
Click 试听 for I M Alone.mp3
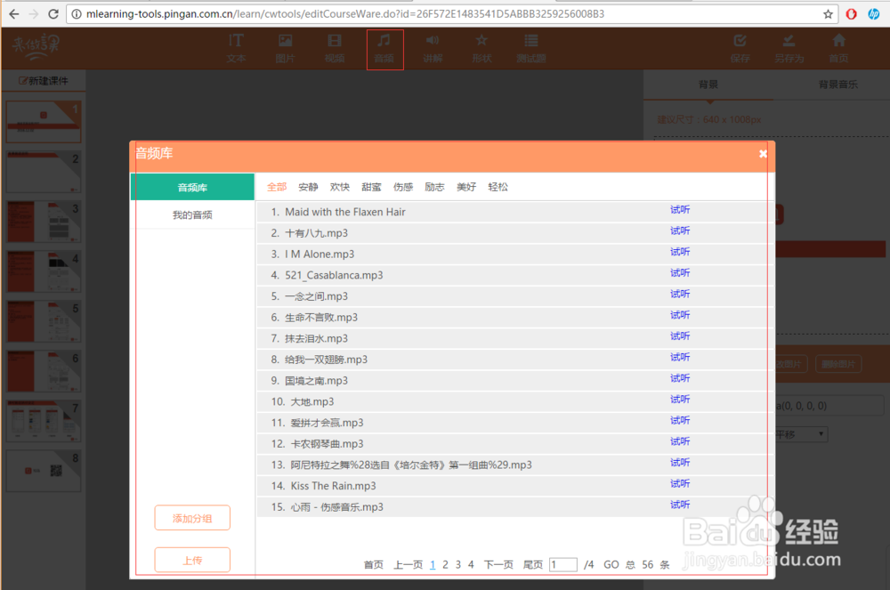pyautogui.click(x=680, y=251)
